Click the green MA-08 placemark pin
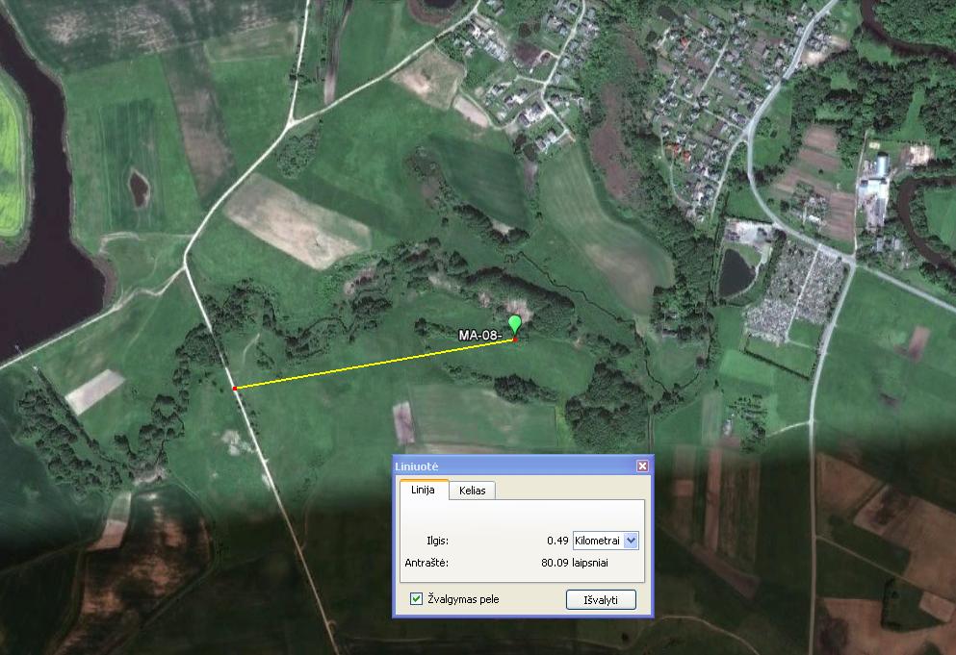This screenshot has height=655, width=956. coord(515,325)
